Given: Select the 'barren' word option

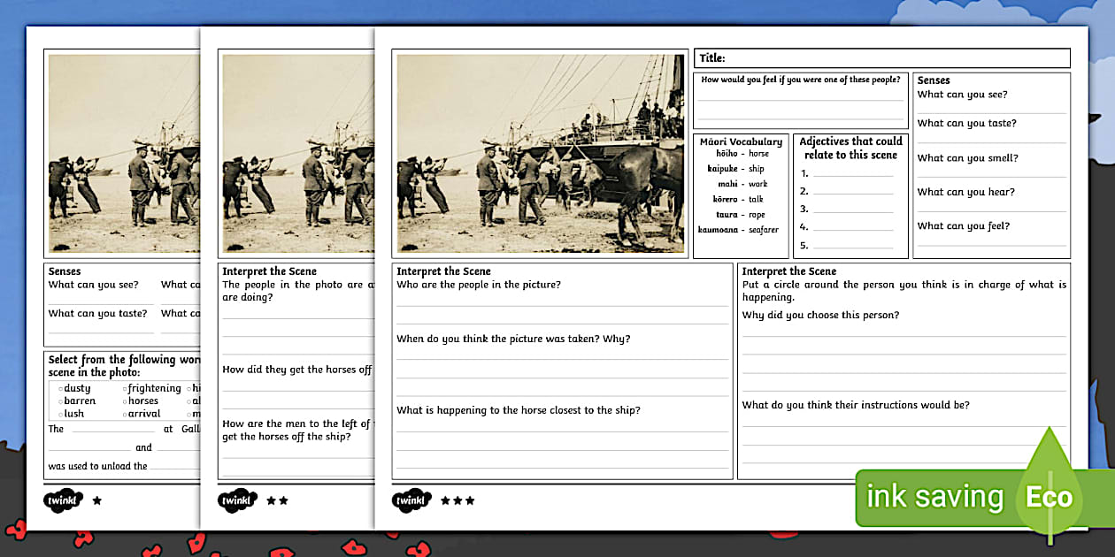Looking at the screenshot, I should coord(79,400).
